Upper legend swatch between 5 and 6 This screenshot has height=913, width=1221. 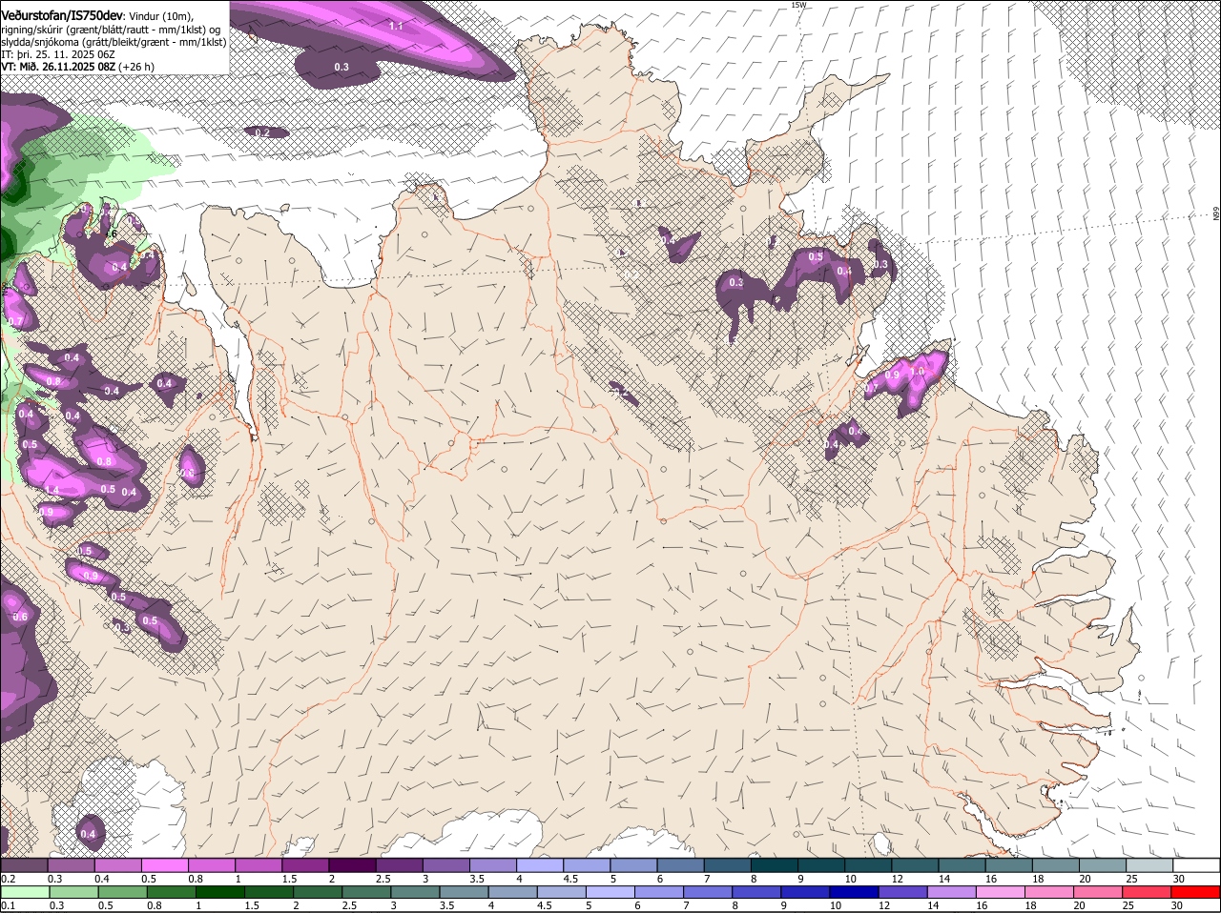(x=633, y=864)
